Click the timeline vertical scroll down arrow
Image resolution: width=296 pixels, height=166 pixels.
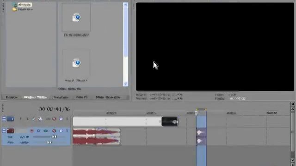(x=292, y=160)
